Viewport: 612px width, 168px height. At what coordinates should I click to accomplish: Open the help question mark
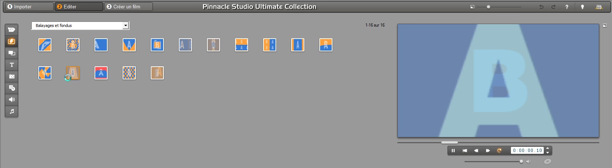(x=567, y=7)
